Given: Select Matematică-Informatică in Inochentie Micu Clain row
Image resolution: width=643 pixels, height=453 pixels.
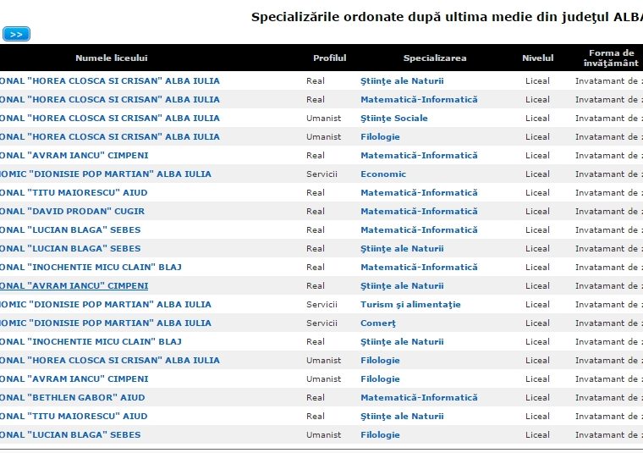Looking at the screenshot, I should pyautogui.click(x=419, y=267).
